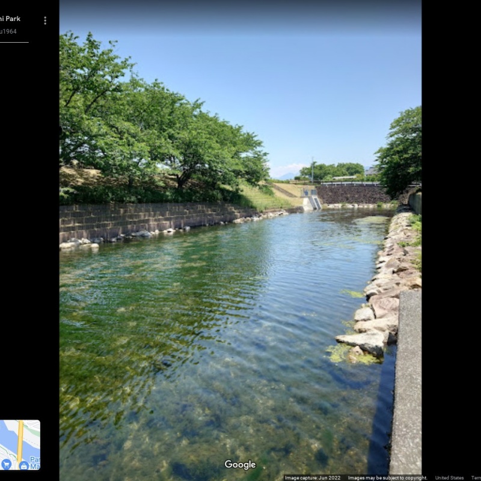Screen dimensions: 481x481
Task: Click the Image capture: Jun 2022 label
Action: 312,478
